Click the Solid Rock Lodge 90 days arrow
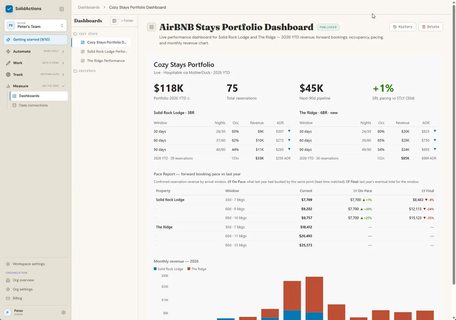Image resolution: width=456 pixels, height=320 pixels. (289, 149)
